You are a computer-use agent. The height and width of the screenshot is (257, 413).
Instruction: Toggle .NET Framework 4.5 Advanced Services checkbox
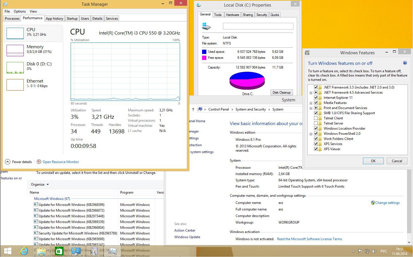click(316, 93)
